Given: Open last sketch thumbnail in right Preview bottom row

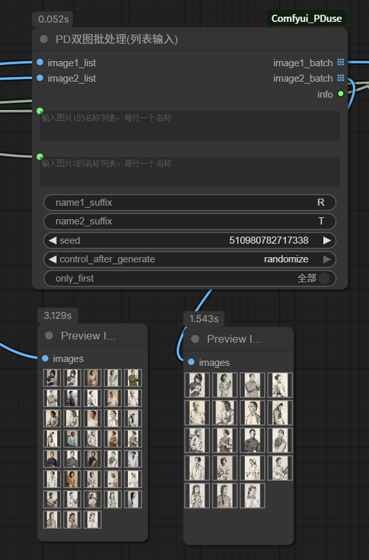Looking at the screenshot, I should [252, 495].
